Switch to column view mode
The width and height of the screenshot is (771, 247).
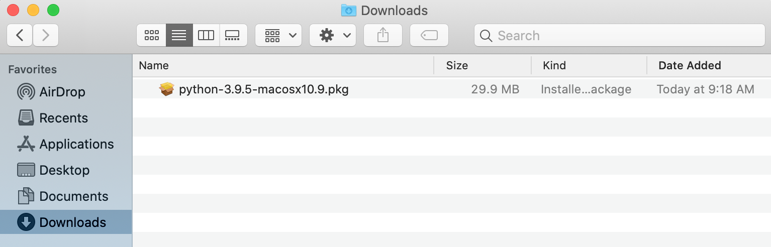pyautogui.click(x=206, y=36)
